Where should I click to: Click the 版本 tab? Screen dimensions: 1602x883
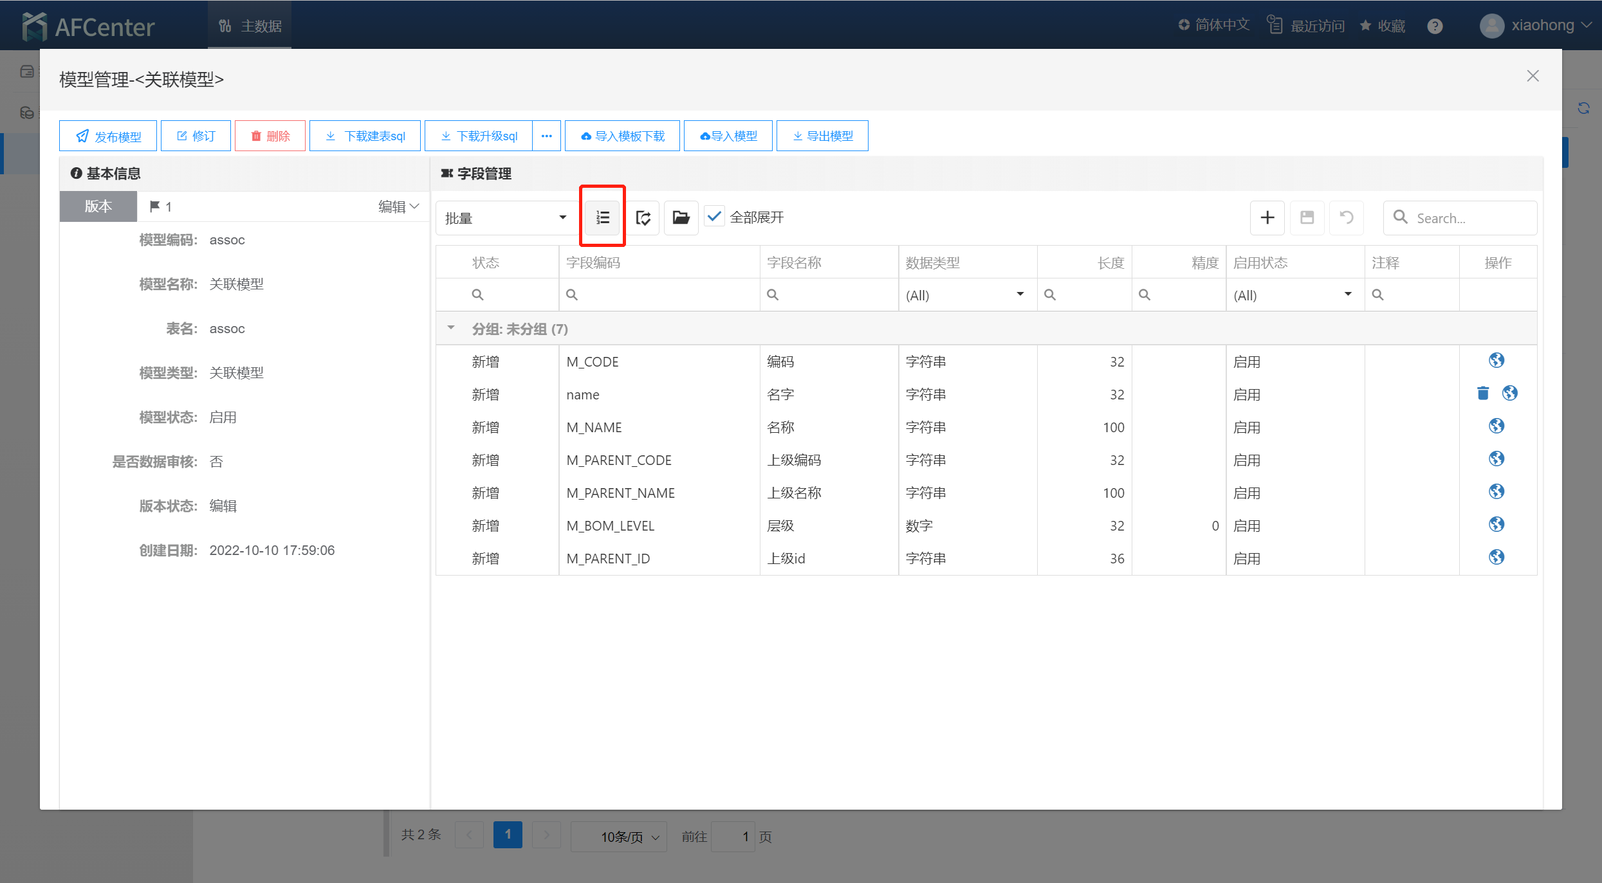(x=98, y=206)
